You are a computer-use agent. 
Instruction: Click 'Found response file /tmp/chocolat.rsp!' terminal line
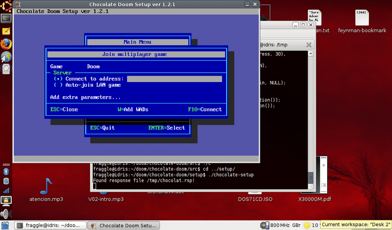[144, 180]
